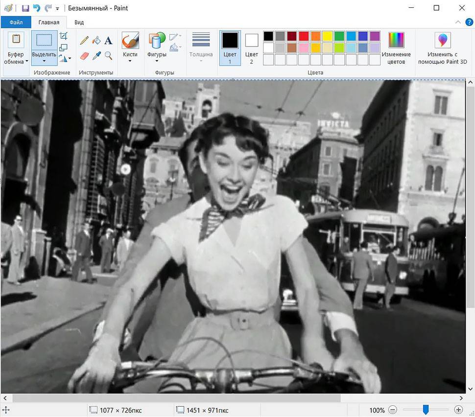This screenshot has height=417, width=475.
Task: Toggle the rectangular Выделить selection tool
Action: click(44, 41)
